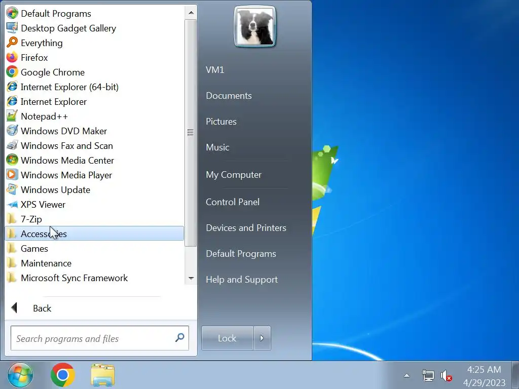
Task: Open XPS Viewer icon
Action: tap(12, 205)
